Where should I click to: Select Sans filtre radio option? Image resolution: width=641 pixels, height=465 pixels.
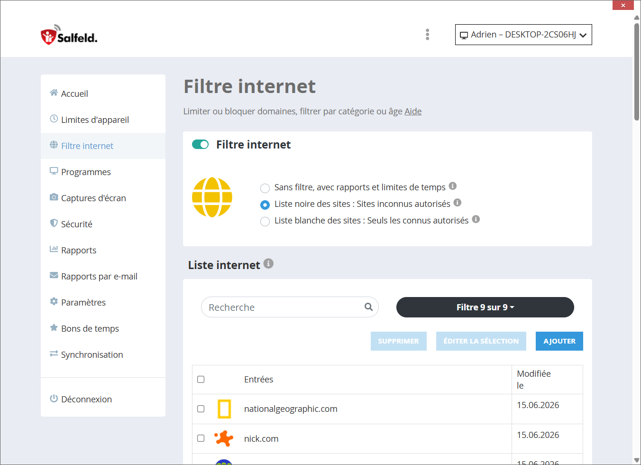(265, 188)
